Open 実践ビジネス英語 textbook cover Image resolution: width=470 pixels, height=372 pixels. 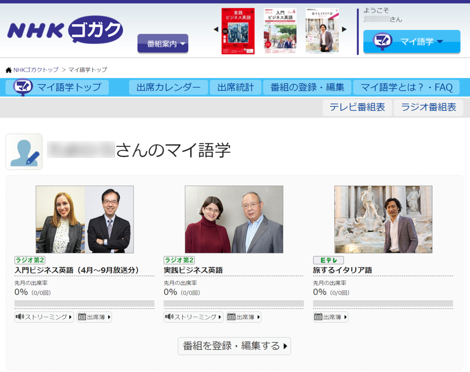pyautogui.click(x=238, y=31)
